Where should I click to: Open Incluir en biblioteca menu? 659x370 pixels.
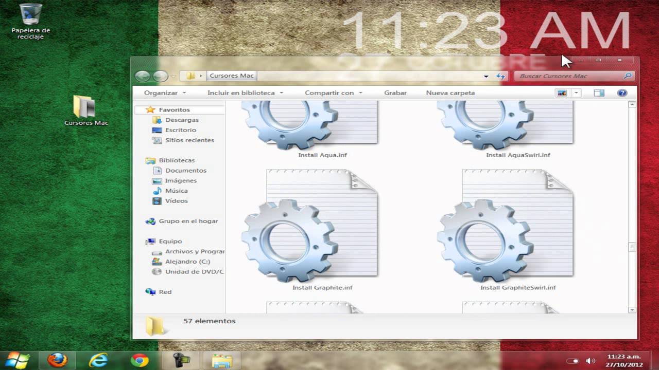[x=245, y=93]
